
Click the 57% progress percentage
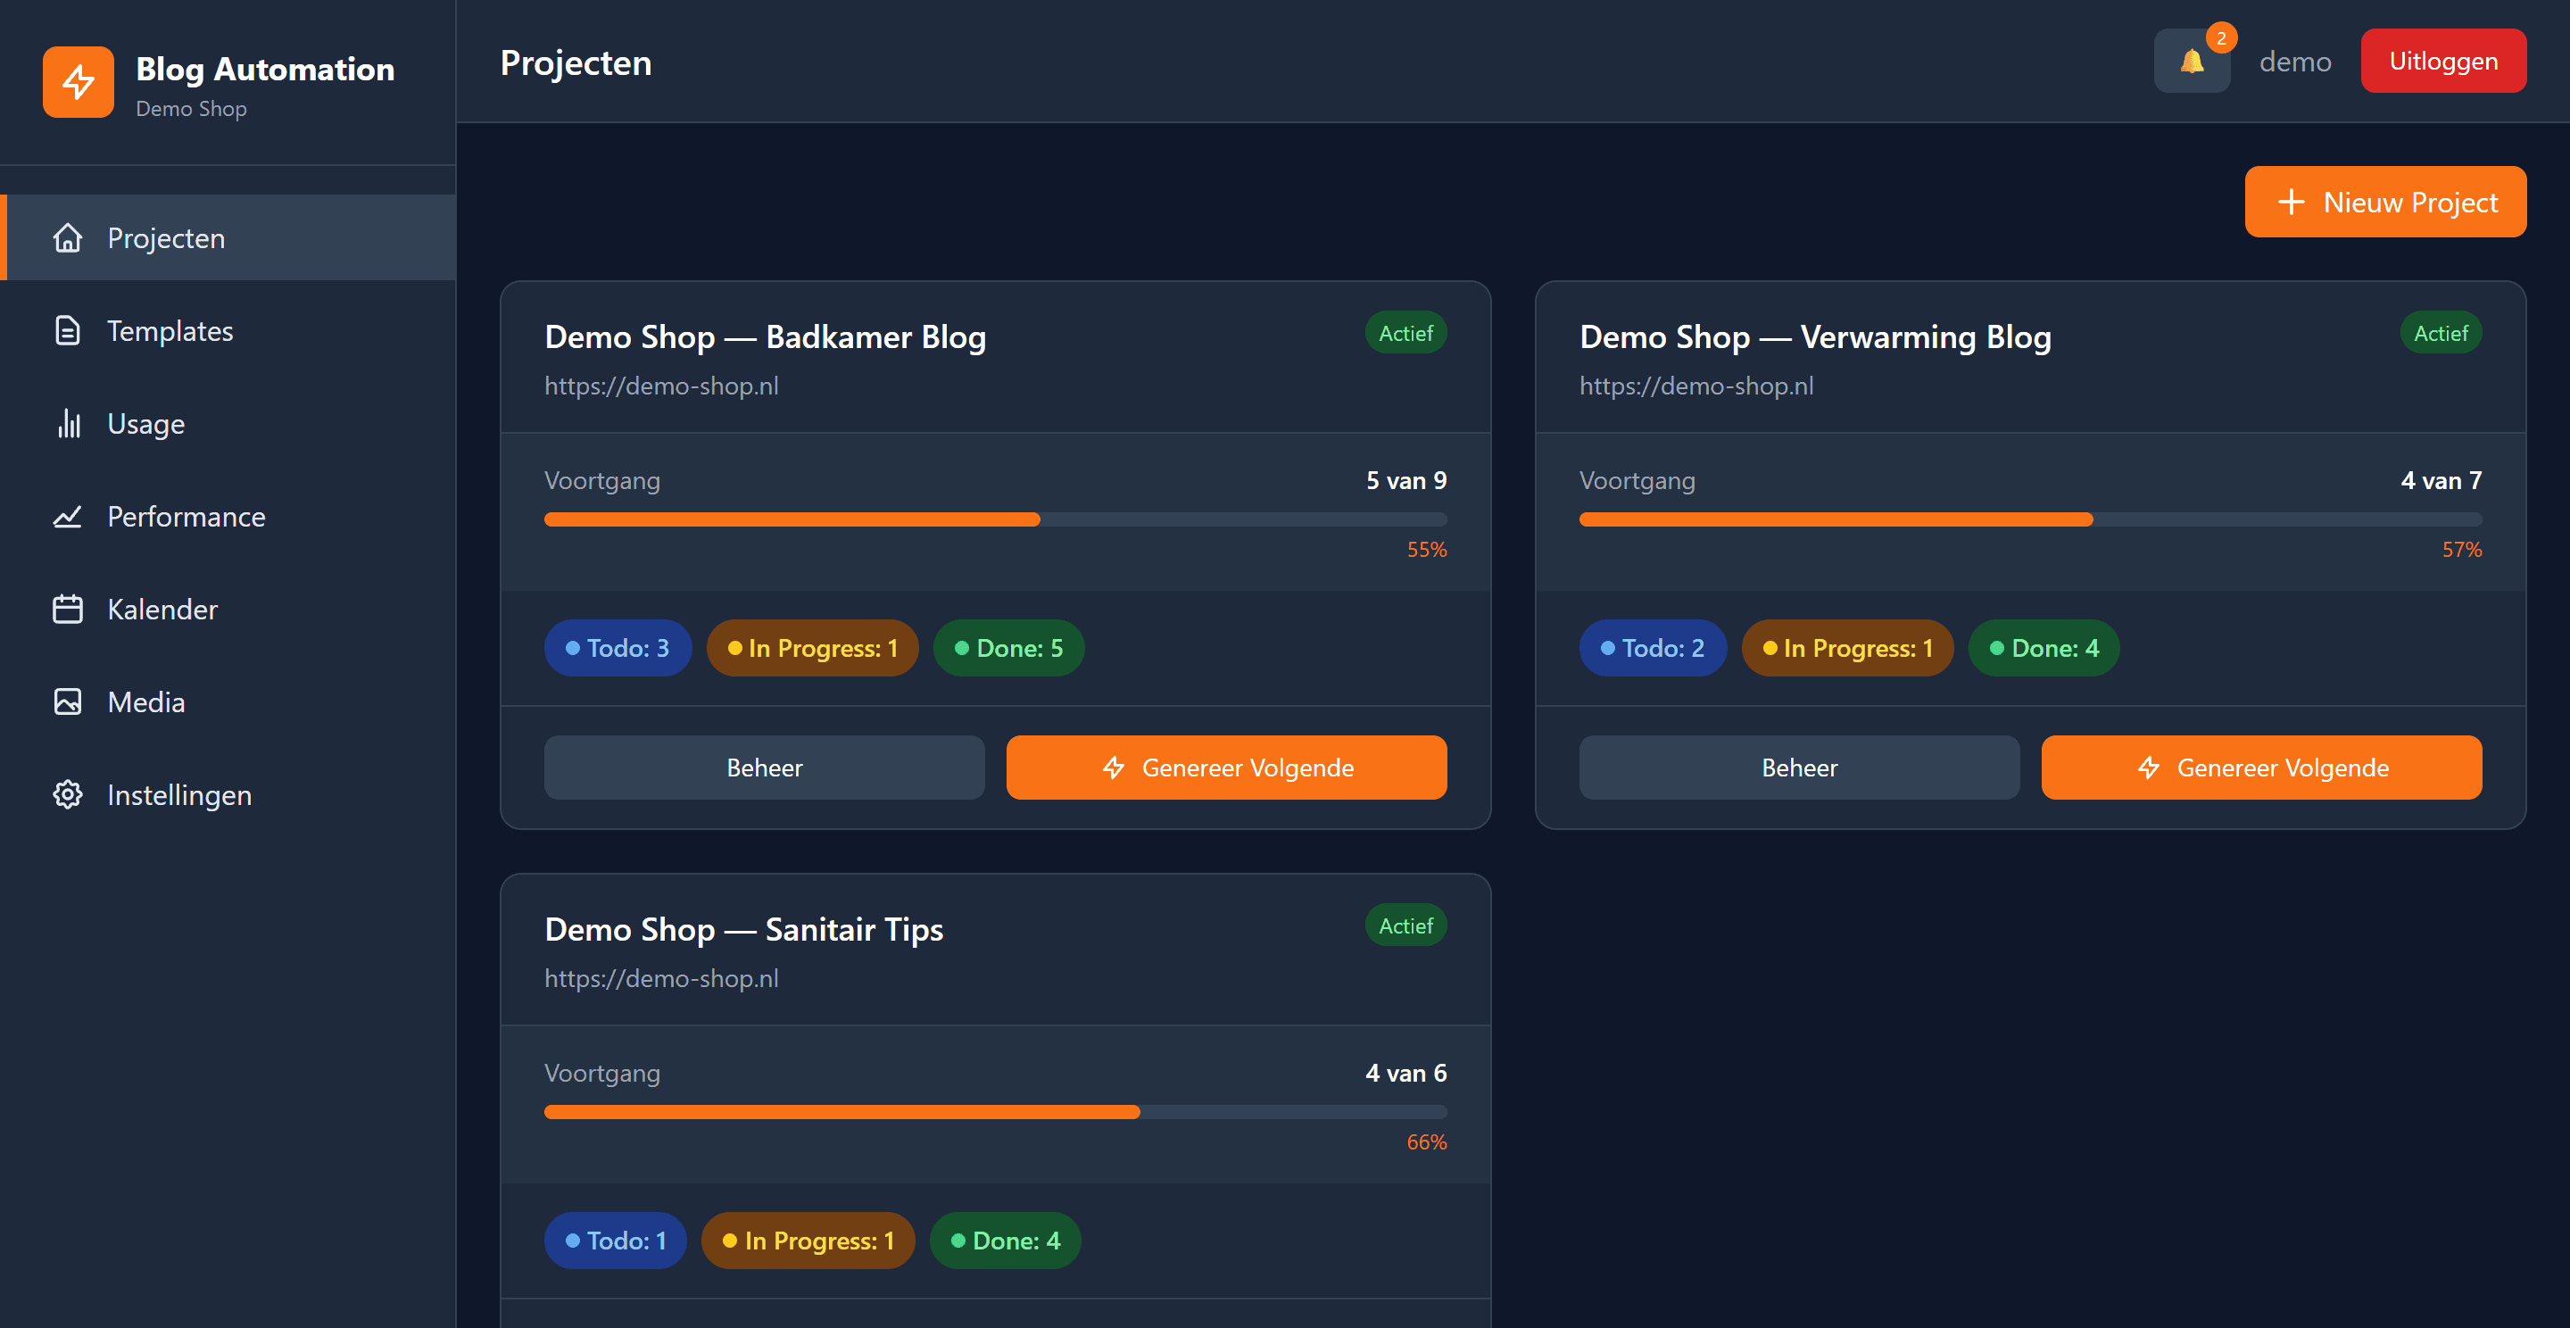coord(2461,550)
